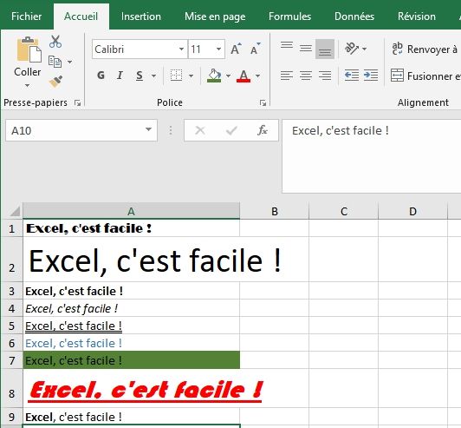The width and height of the screenshot is (461, 428).
Task: Open the Calibri font name dropdown
Action: pyautogui.click(x=181, y=49)
